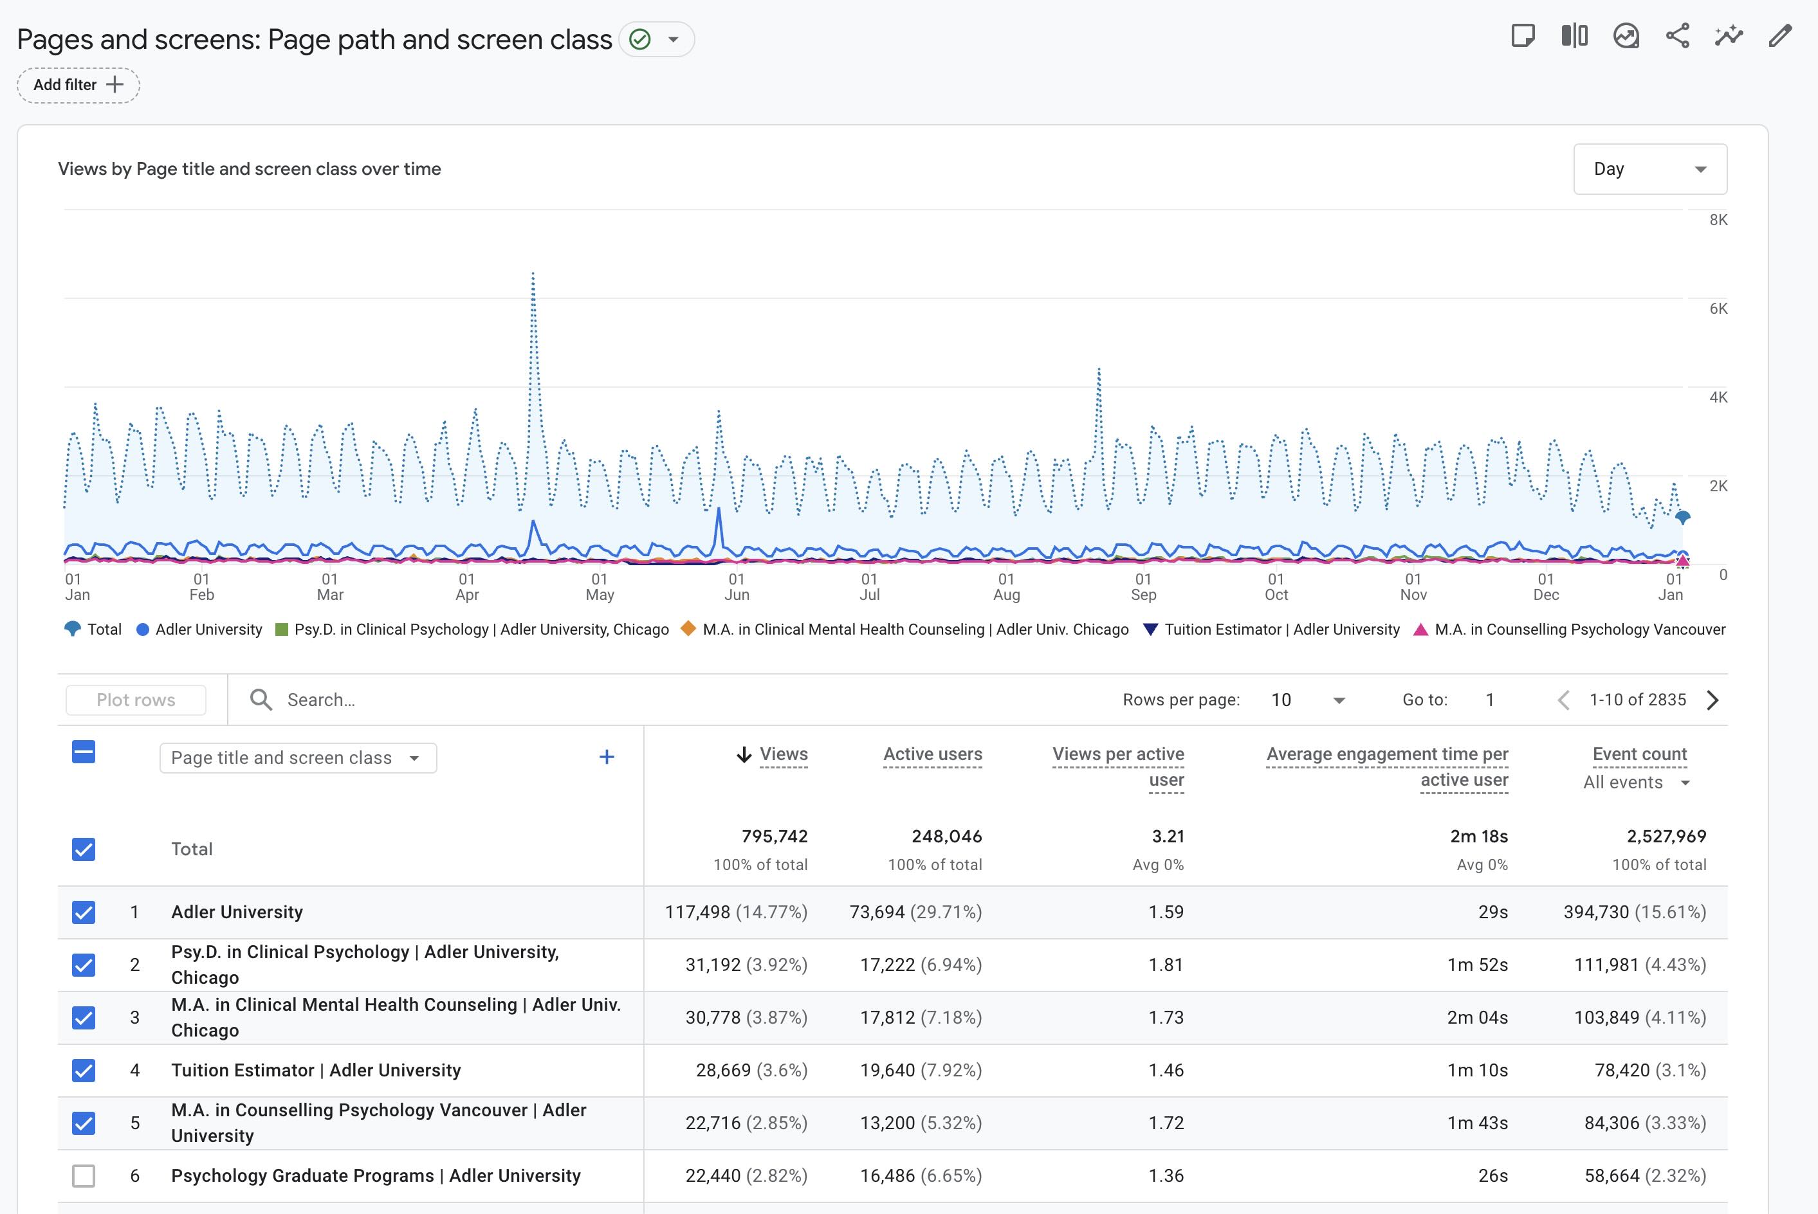Click the share report icon
Screen dimensions: 1818x1214
[1677, 37]
